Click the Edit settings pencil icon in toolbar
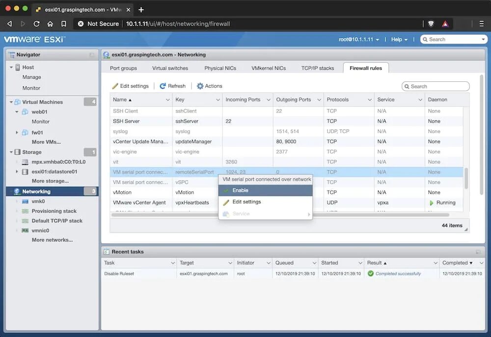This screenshot has height=337, width=491. [115, 86]
